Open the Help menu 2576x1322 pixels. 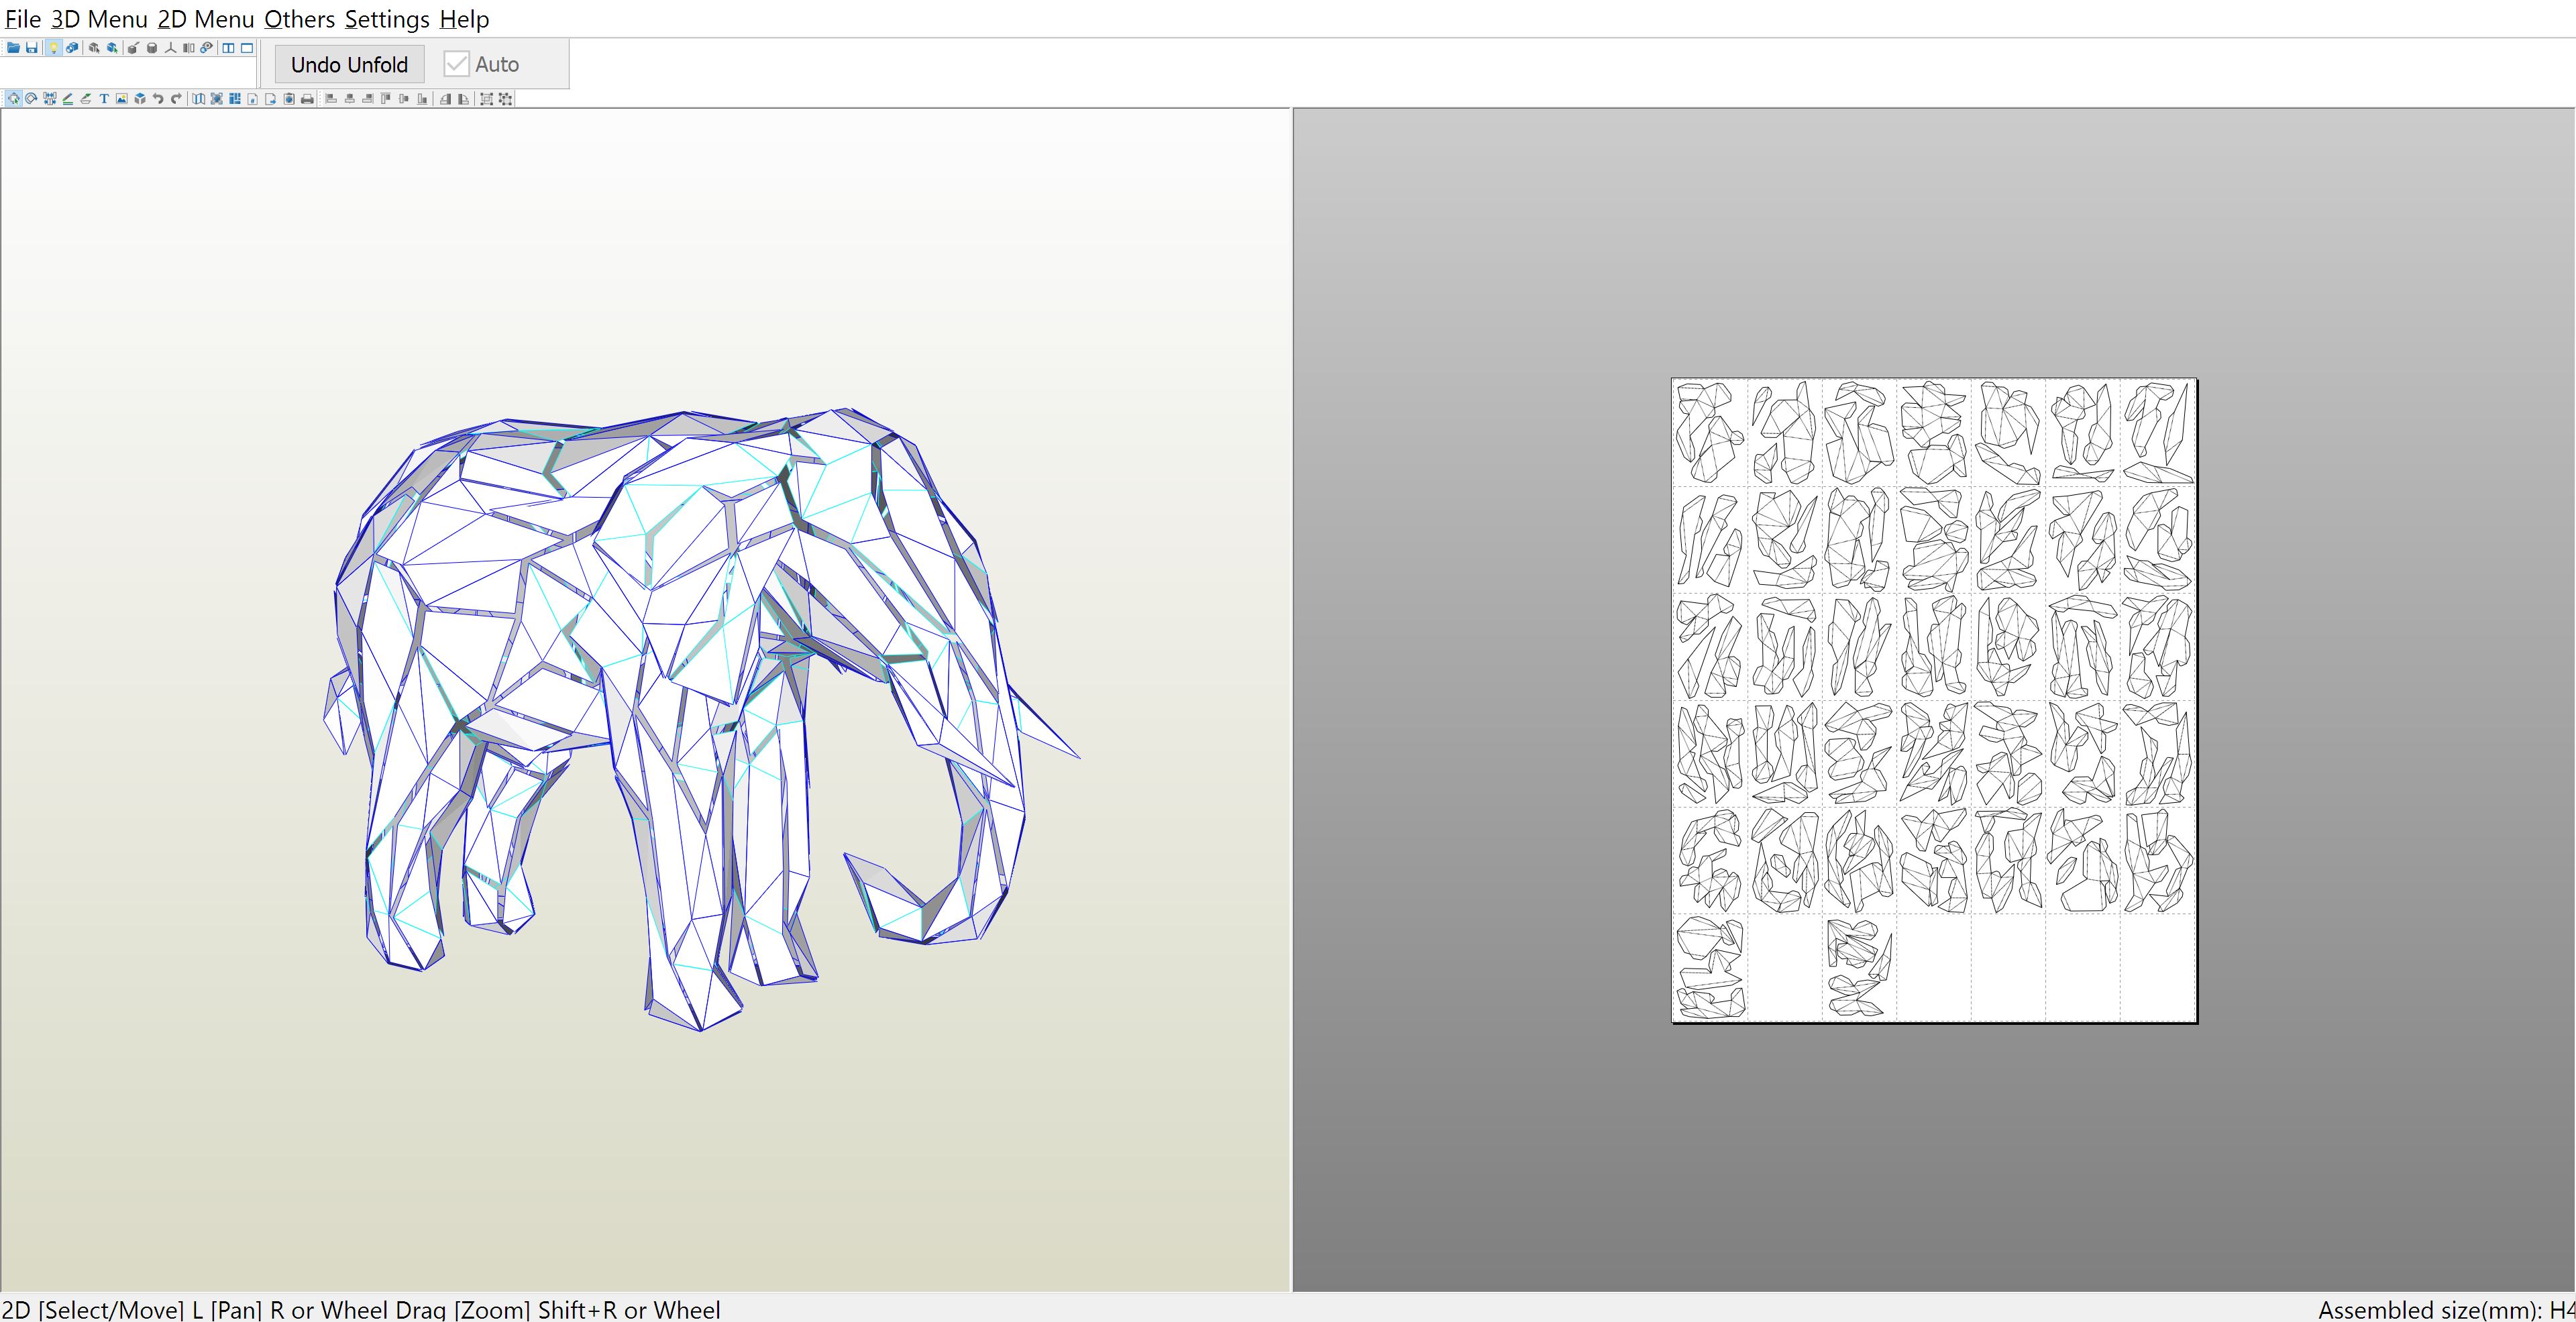tap(464, 19)
